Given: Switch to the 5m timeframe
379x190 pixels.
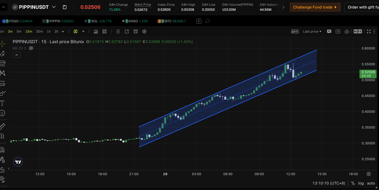Looking at the screenshot, I should coord(19,31).
